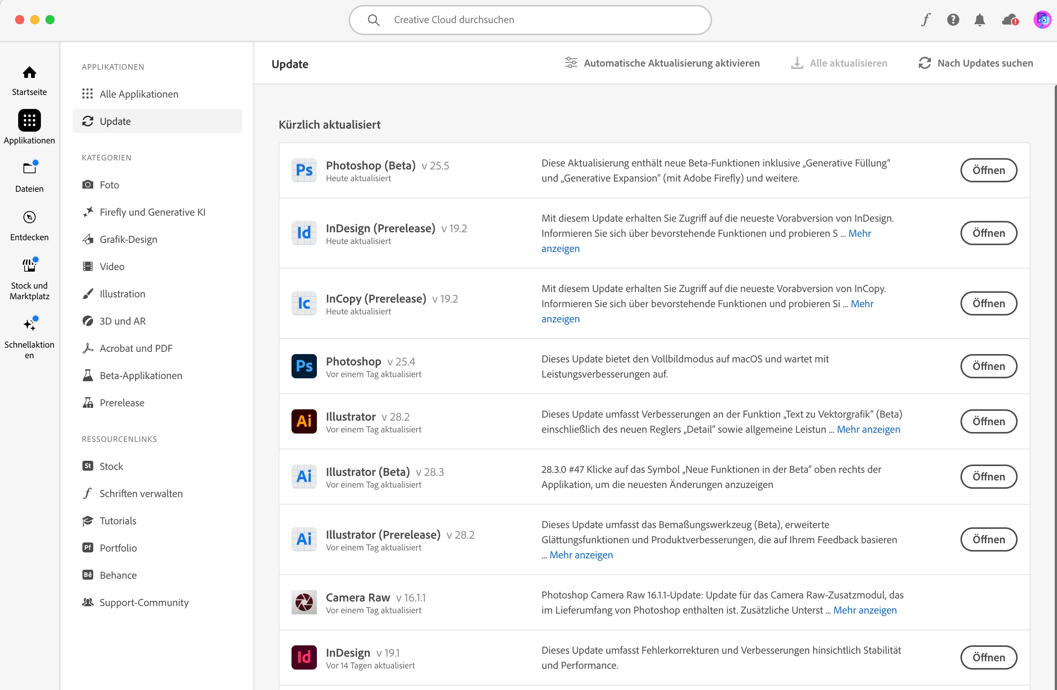The width and height of the screenshot is (1057, 690).
Task: Open Schriften verwalten resource link
Action: (x=141, y=493)
